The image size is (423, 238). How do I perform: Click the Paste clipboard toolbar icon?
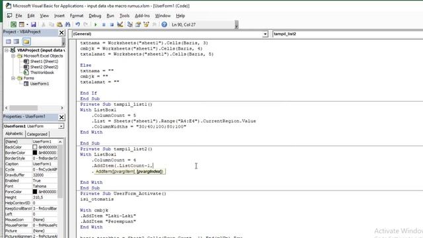[x=59, y=24]
